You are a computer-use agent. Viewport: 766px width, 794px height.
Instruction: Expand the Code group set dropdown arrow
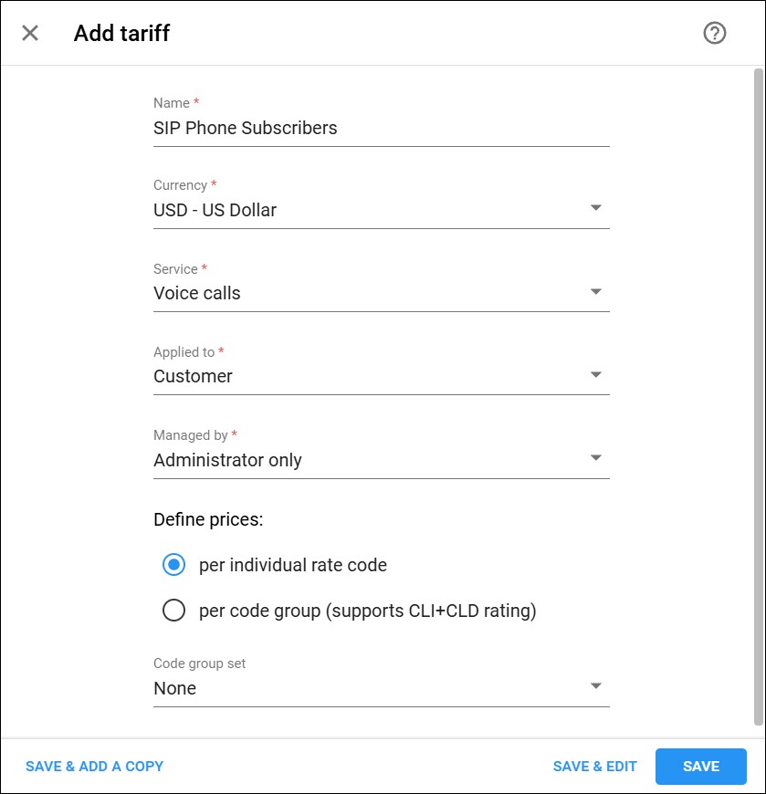(x=596, y=686)
